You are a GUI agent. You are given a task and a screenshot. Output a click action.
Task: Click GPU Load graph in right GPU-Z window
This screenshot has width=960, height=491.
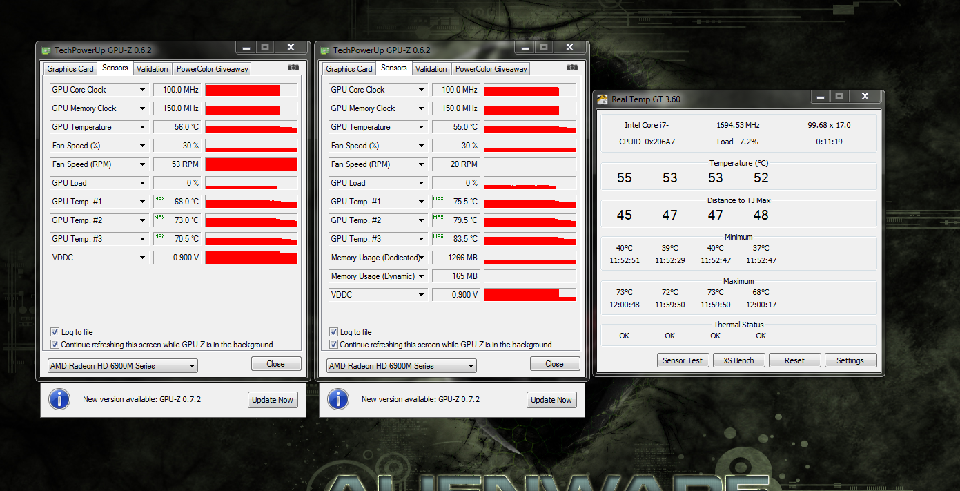530,183
